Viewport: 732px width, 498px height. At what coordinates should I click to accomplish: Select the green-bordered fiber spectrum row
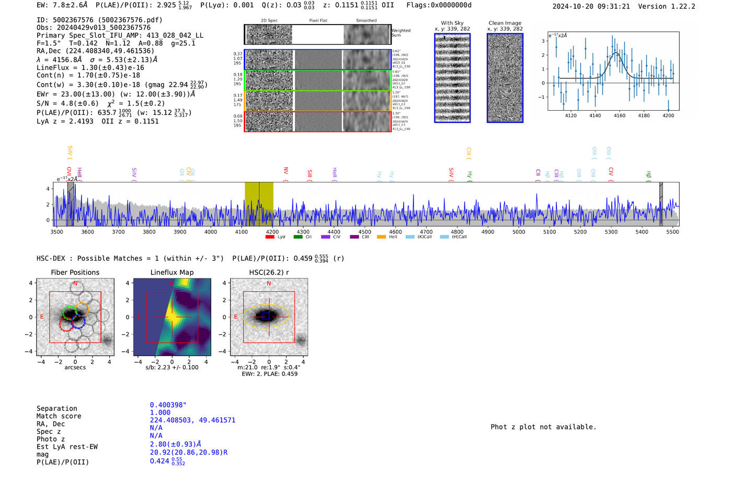coord(317,80)
